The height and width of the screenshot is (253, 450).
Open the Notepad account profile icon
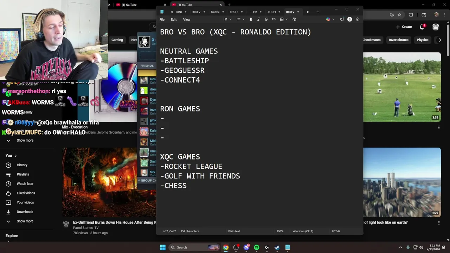[349, 19]
